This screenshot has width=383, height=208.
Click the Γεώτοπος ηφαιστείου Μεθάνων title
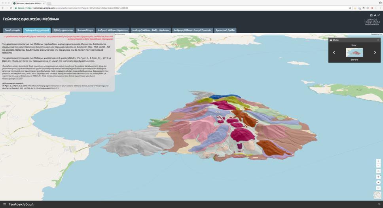point(31,19)
